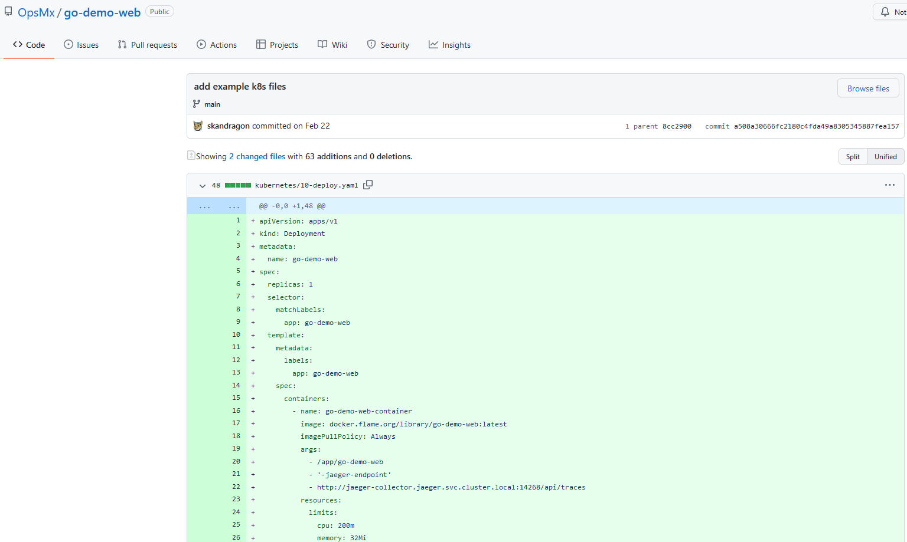This screenshot has height=542, width=907.
Task: Switch diff view to Split
Action: (x=853, y=156)
